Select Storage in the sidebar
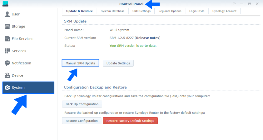263x140 pixels. click(x=28, y=27)
